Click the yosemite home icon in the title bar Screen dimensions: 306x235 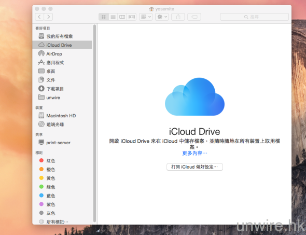[x=151, y=9]
